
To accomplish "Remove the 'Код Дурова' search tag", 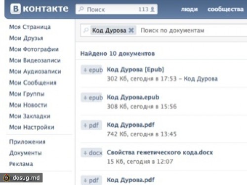I will [131, 30].
